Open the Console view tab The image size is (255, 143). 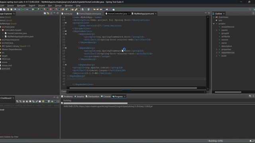106,97
